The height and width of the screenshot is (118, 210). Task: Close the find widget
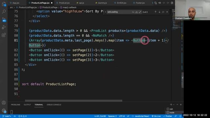167,12
